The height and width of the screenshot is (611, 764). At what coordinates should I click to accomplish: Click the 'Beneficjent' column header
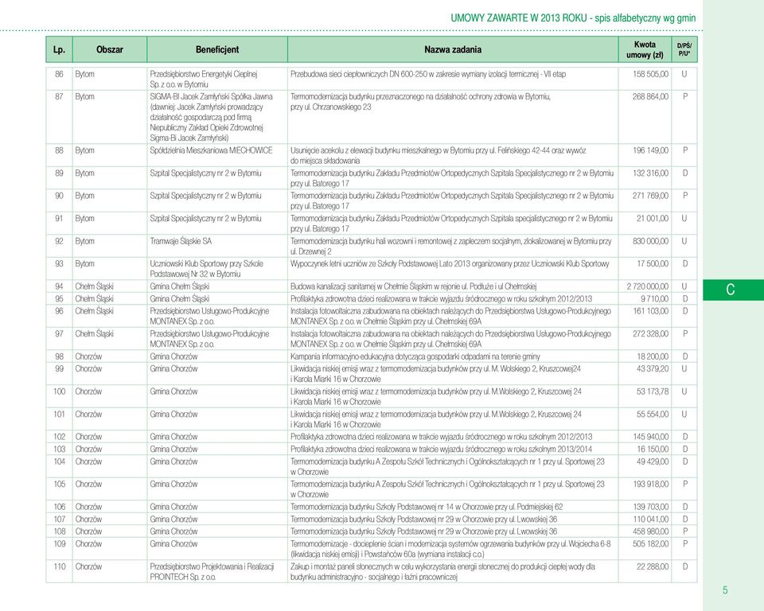(217, 49)
